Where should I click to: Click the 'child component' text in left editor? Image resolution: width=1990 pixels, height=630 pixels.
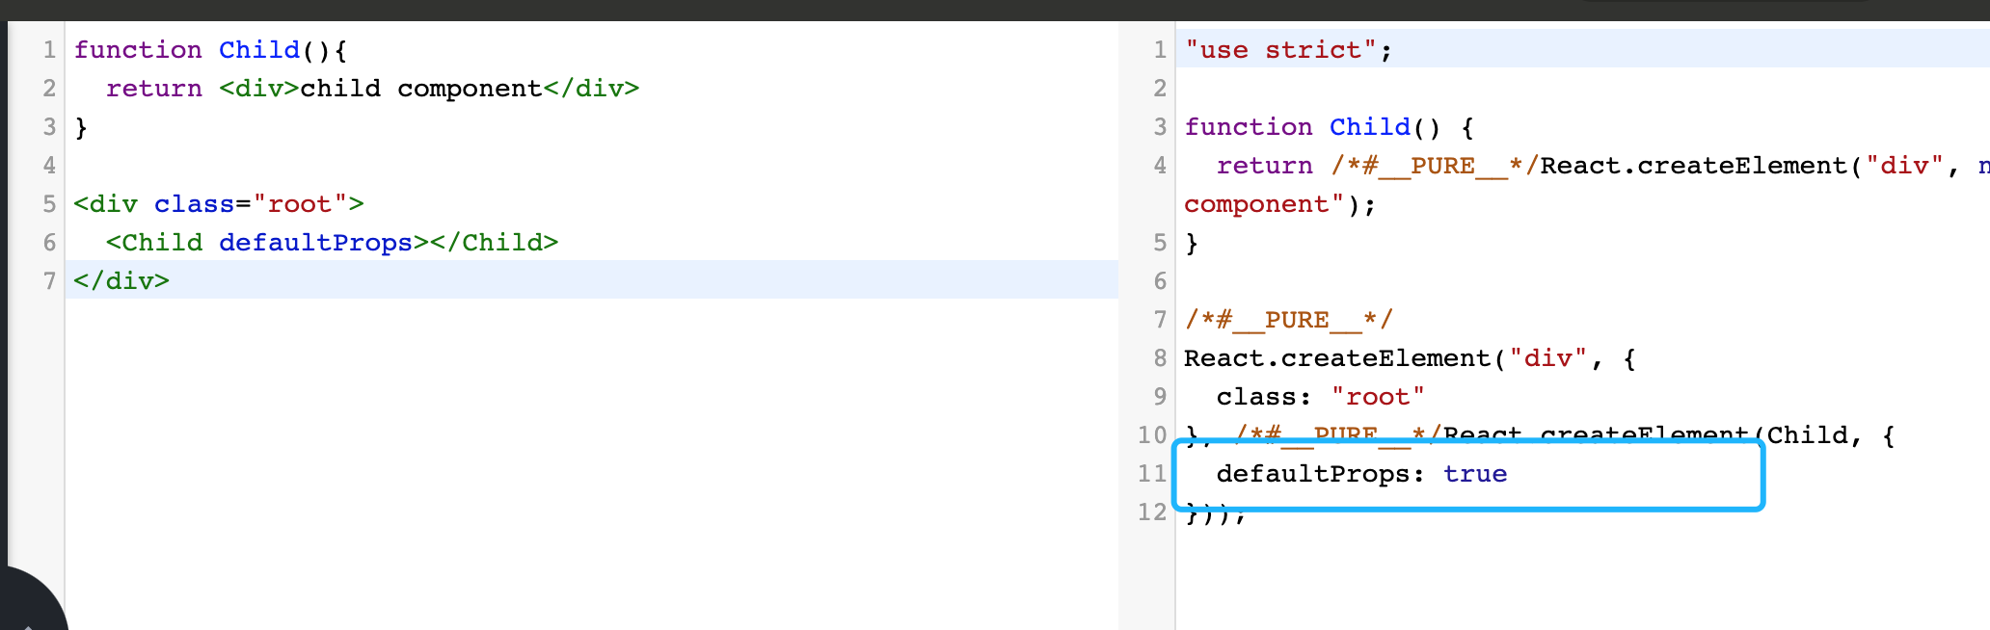click(421, 89)
